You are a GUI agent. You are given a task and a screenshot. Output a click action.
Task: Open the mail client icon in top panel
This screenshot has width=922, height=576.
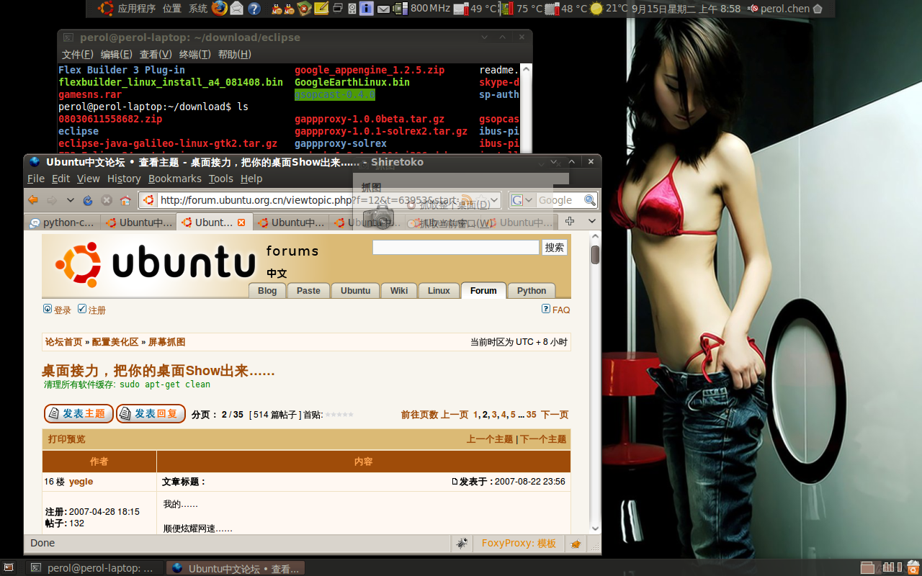[x=237, y=9]
